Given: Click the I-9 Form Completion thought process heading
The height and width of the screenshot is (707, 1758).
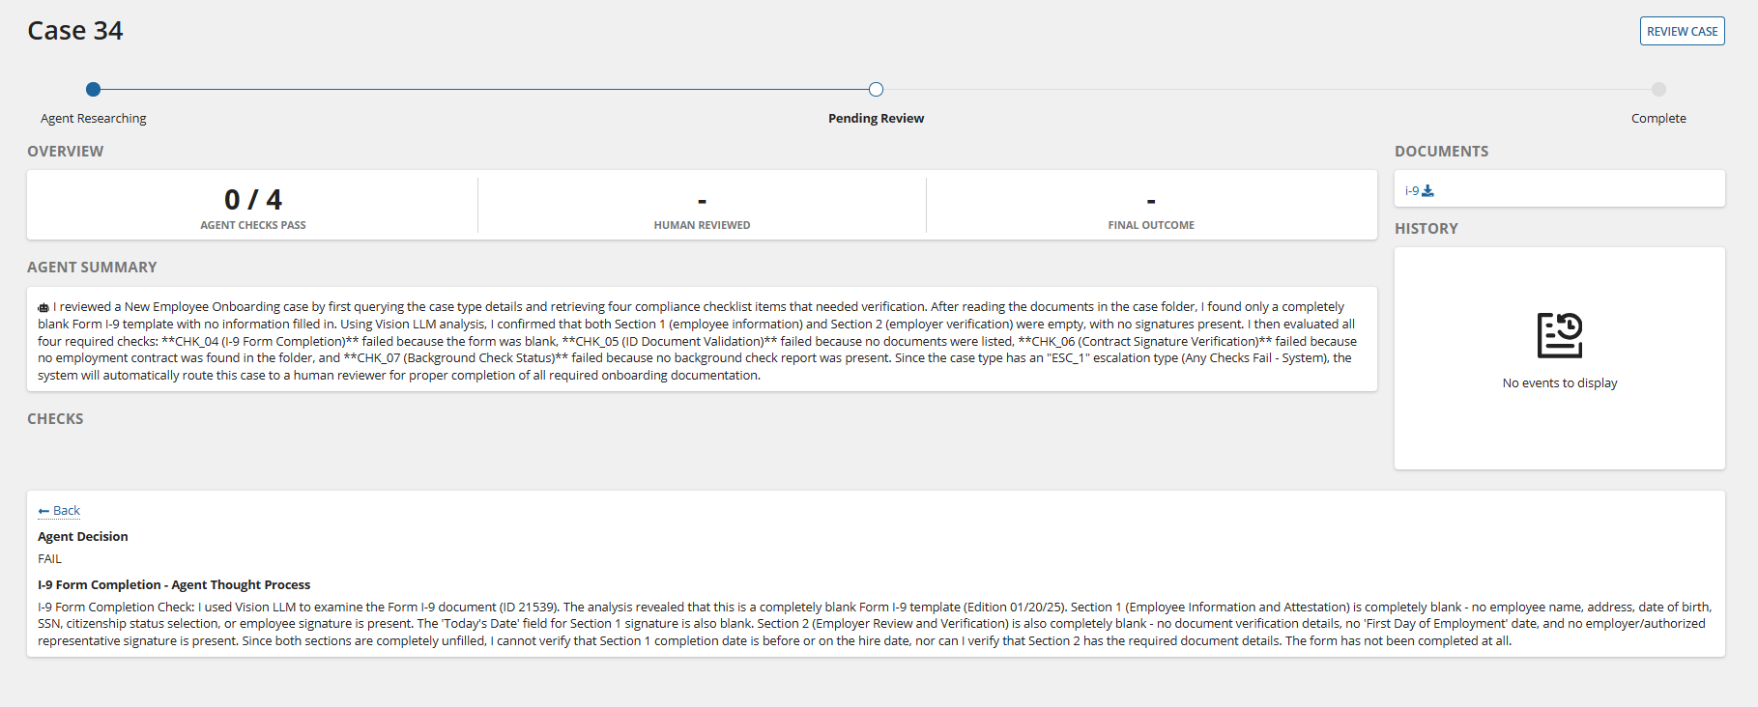Looking at the screenshot, I should tap(174, 585).
